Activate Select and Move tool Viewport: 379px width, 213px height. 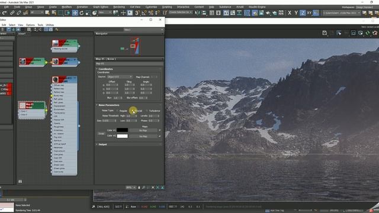pos(75,13)
